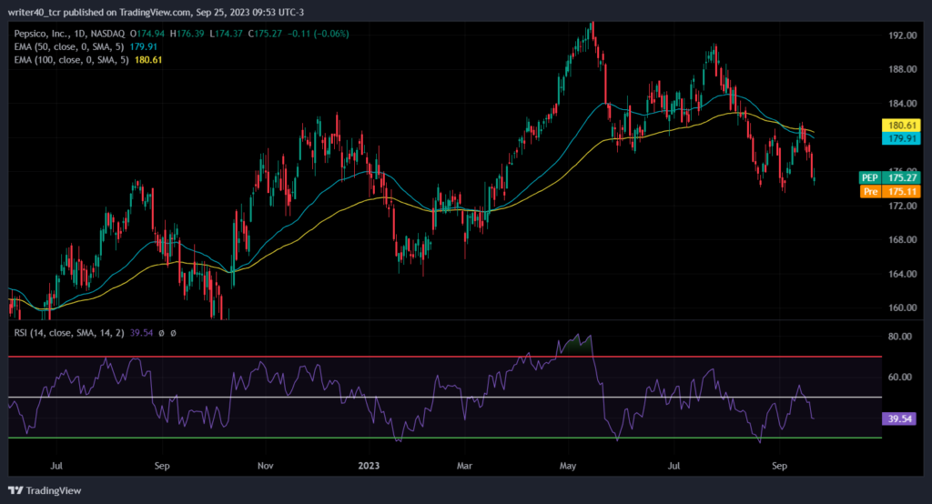Click the RSI value 39.54 in legend
932x504 pixels.
[141, 333]
